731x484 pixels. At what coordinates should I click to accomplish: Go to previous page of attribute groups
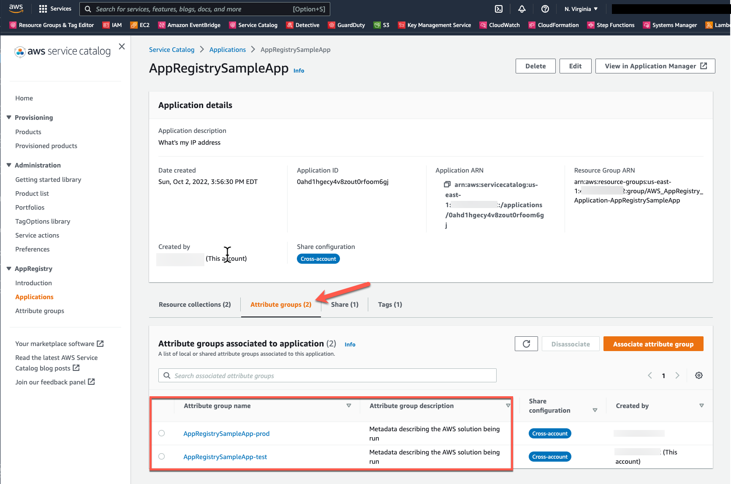click(x=650, y=376)
